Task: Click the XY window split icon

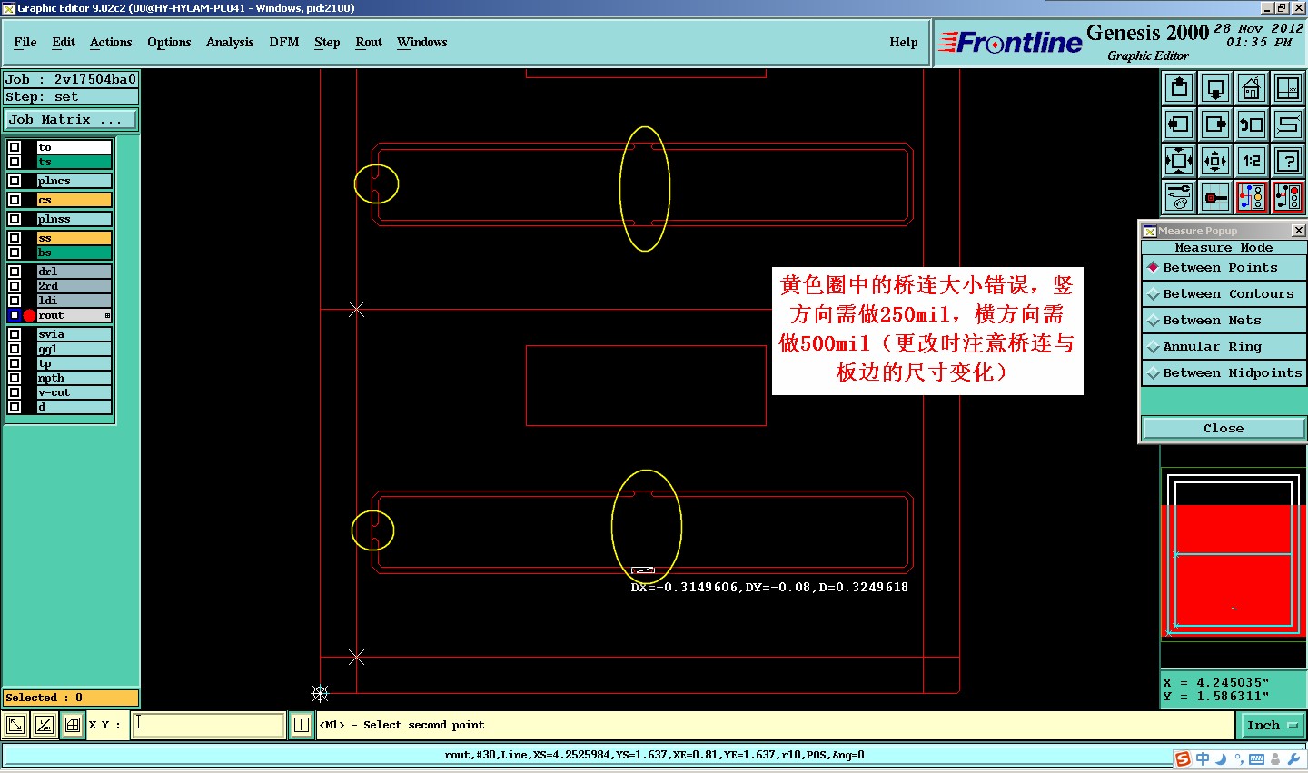Action: pos(1288,88)
